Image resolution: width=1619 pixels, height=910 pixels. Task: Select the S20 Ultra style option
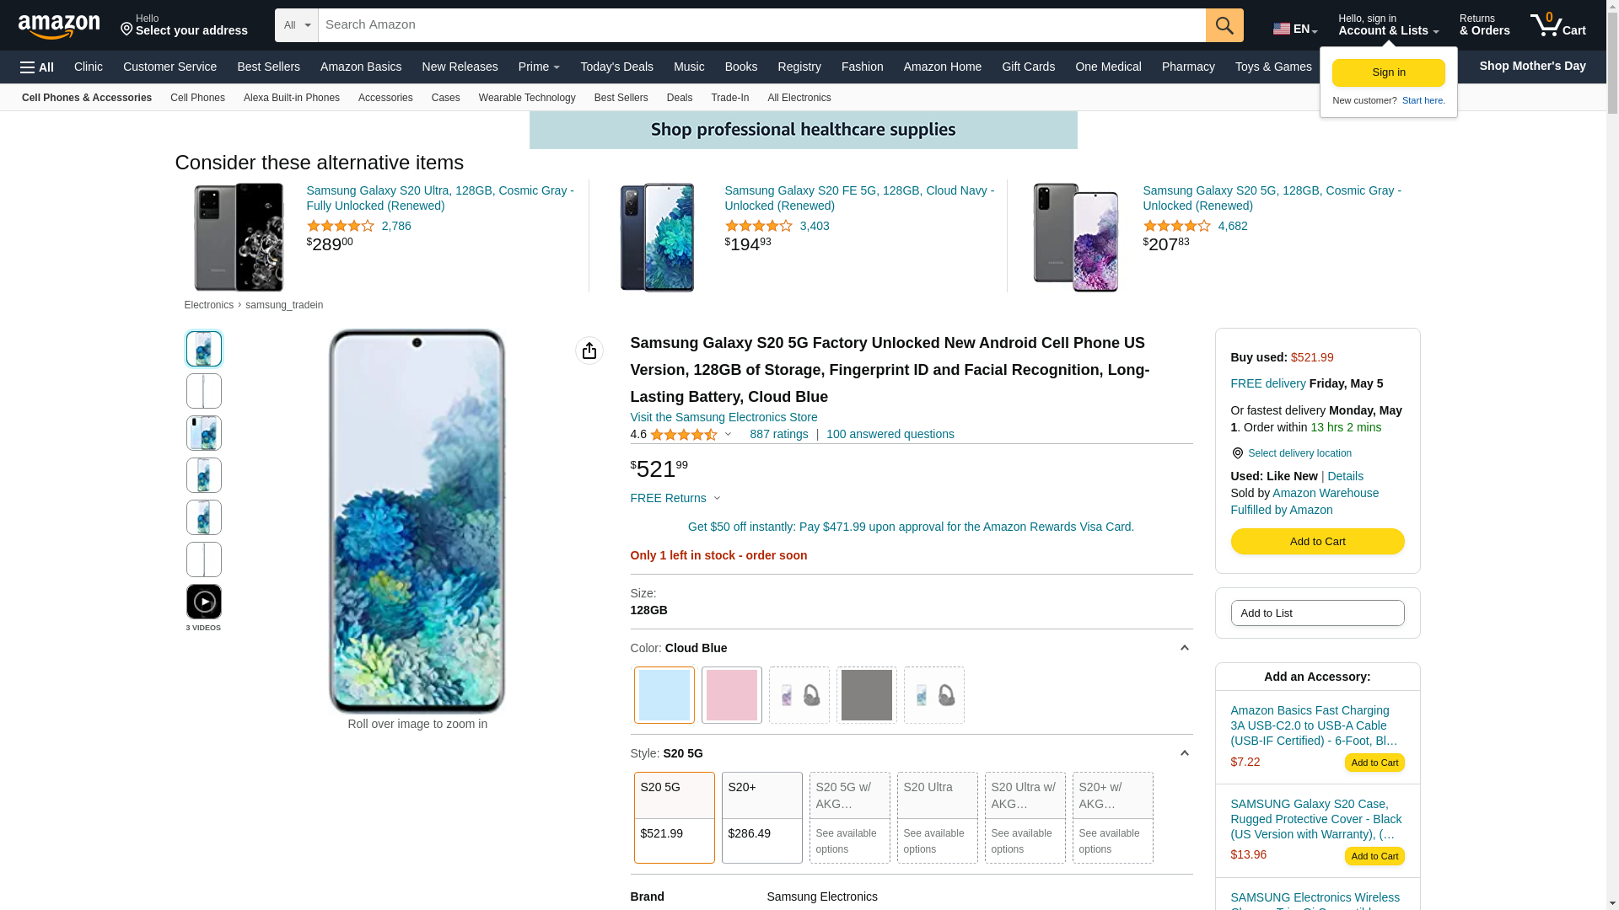(x=937, y=817)
